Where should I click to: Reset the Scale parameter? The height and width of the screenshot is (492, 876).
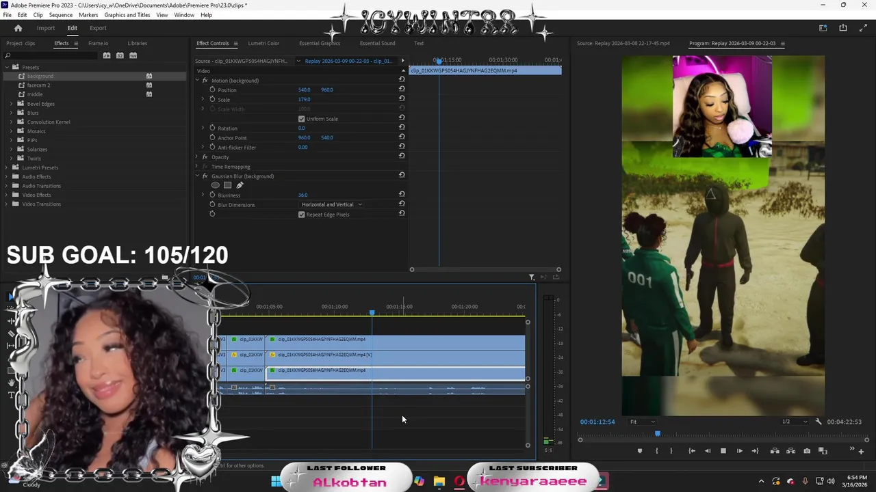(x=402, y=99)
